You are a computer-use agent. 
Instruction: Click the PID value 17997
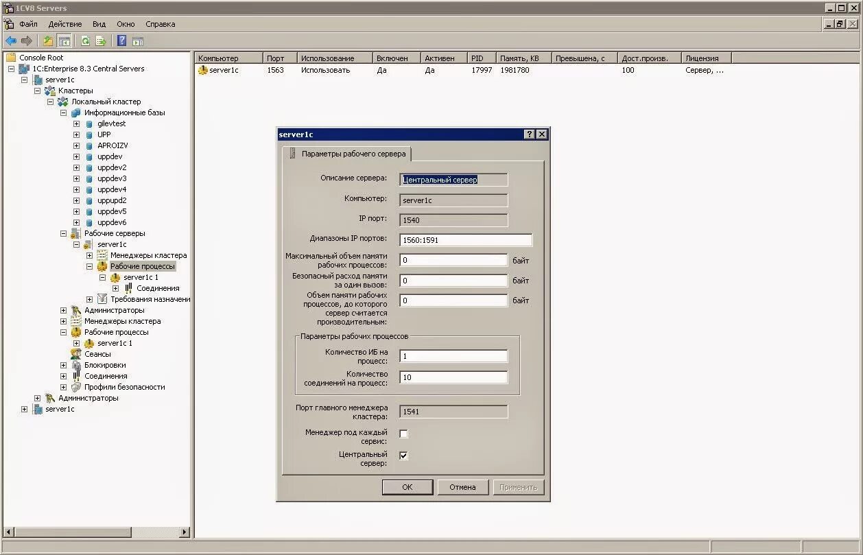[482, 70]
